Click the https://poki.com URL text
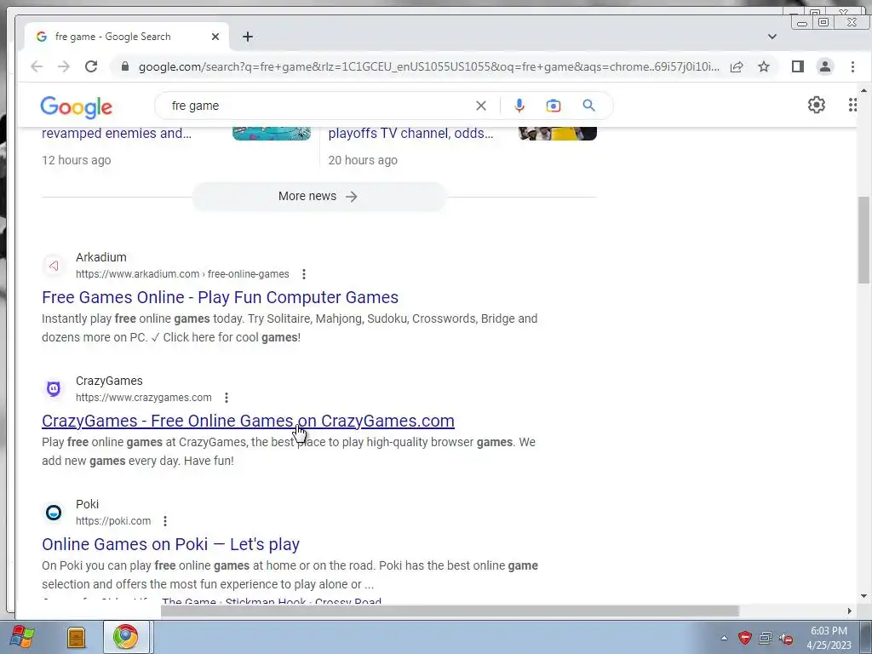Viewport: 872px width, 654px height. (x=113, y=521)
